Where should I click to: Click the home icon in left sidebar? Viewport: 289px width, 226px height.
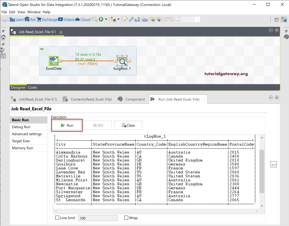[3, 37]
